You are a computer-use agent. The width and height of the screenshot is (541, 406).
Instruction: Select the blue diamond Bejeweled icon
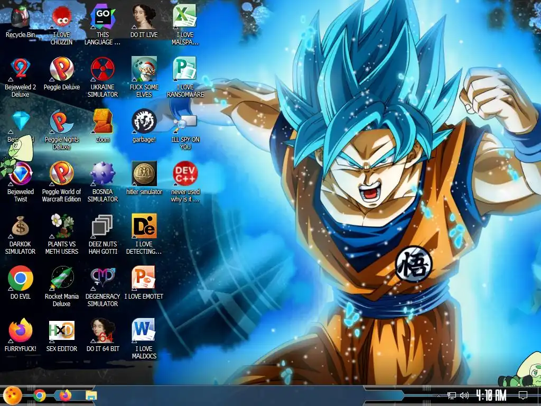coord(21,121)
